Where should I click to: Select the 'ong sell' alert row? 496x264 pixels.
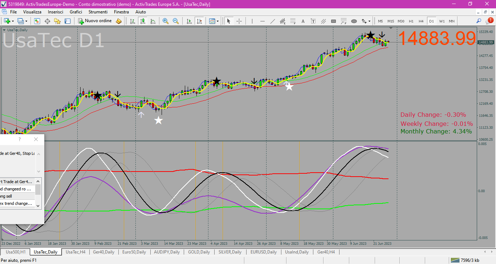click(x=17, y=196)
